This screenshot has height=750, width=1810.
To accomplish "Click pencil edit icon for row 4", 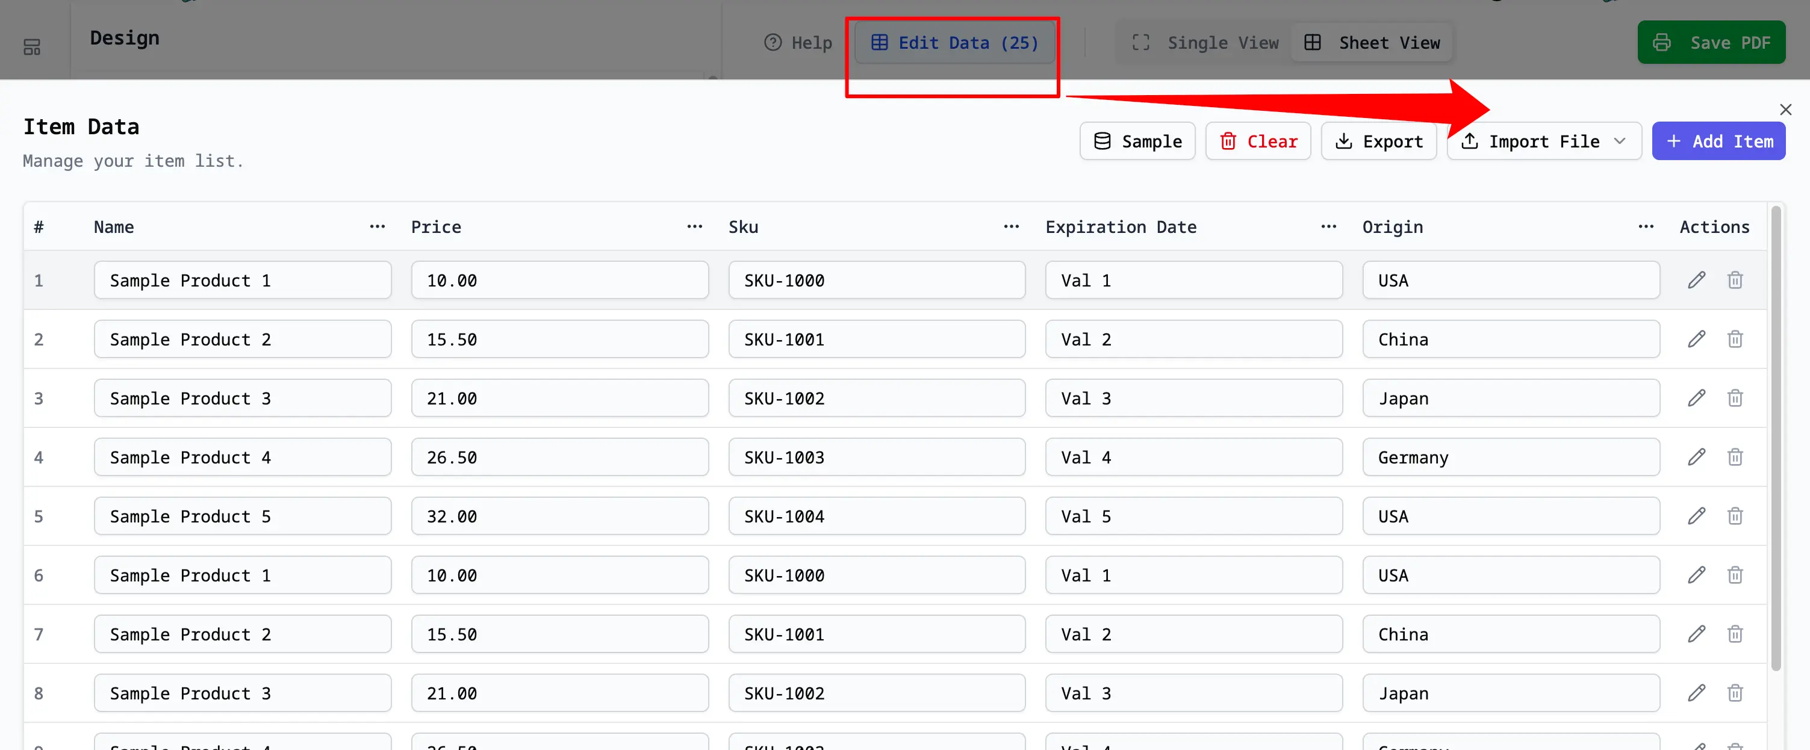I will pos(1696,457).
